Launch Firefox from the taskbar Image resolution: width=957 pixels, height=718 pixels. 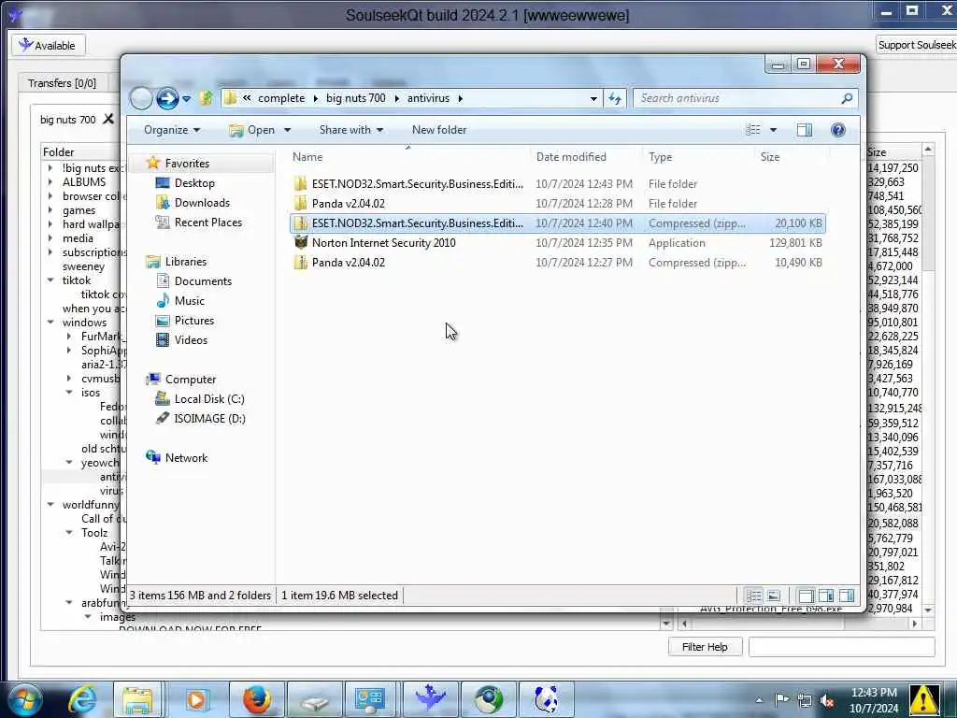(x=256, y=699)
